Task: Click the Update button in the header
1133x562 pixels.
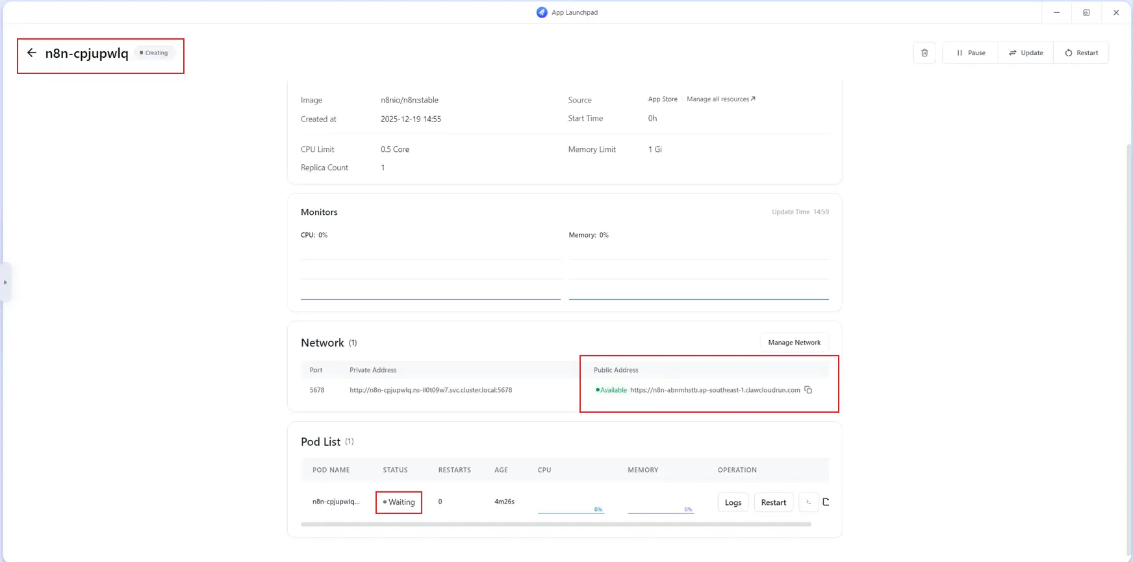Action: coord(1026,53)
